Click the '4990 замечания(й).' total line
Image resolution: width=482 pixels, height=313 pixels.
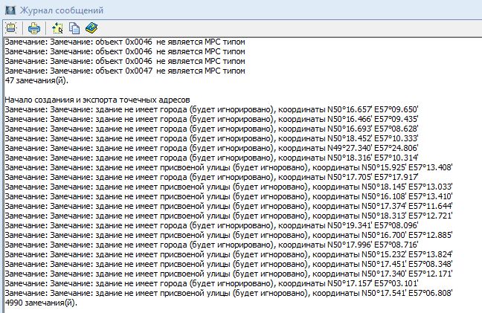40,303
